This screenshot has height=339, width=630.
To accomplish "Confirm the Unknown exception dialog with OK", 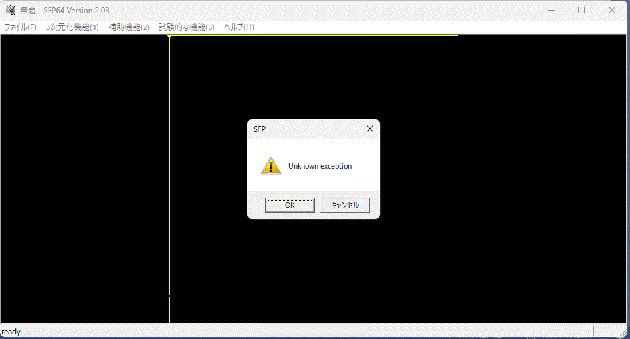I will click(290, 205).
